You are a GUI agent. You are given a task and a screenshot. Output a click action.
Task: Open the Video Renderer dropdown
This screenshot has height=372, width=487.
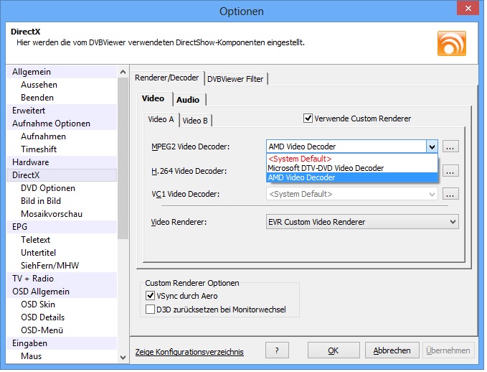pyautogui.click(x=364, y=223)
